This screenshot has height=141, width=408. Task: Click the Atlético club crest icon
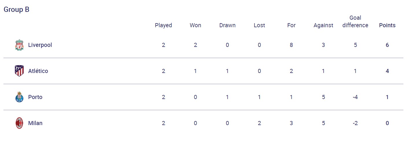19,71
